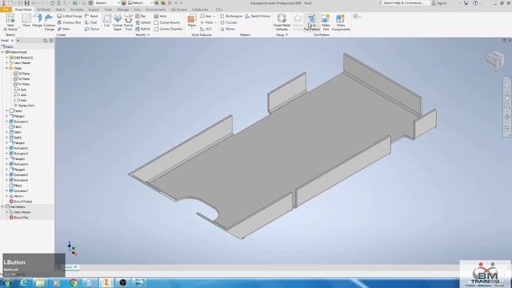Create a UCS
512x288 pixels.
[206, 29]
